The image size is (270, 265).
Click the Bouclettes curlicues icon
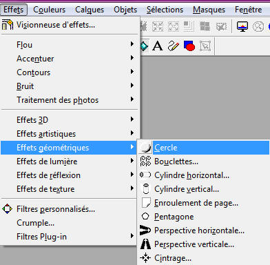click(145, 161)
